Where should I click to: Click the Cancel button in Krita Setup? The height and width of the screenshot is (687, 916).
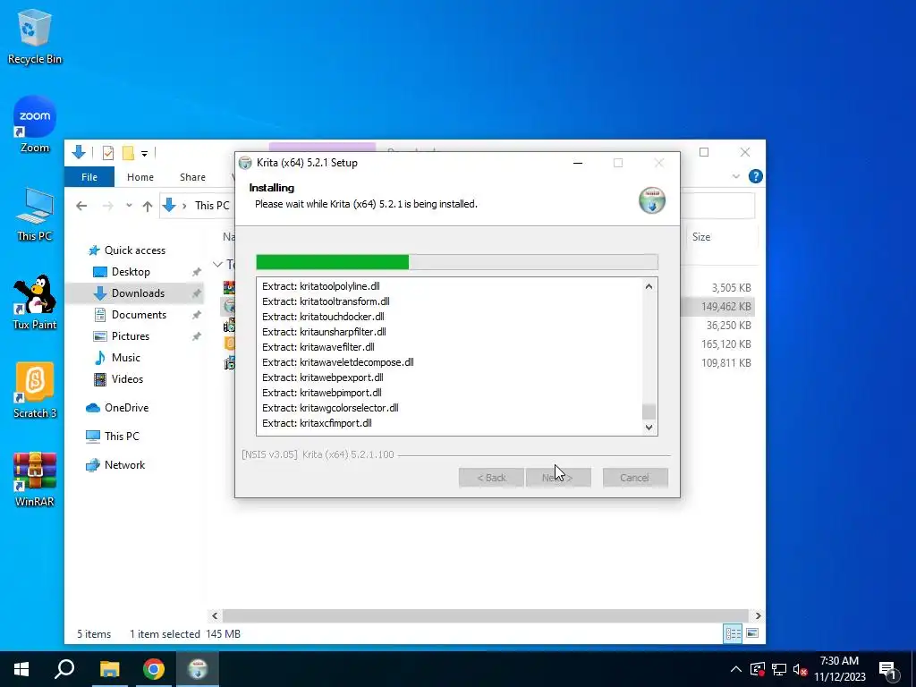pyautogui.click(x=635, y=478)
